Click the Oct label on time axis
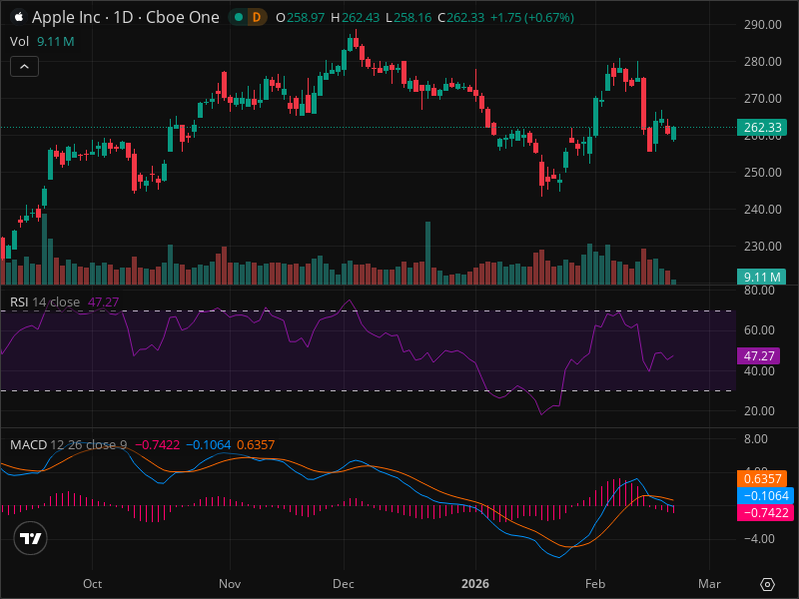The height and width of the screenshot is (599, 799). 92,584
